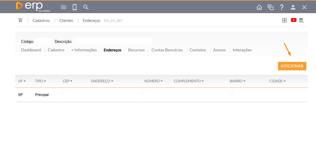The image size is (316, 159).
Task: Open the hamburger main menu
Action: 63,7
